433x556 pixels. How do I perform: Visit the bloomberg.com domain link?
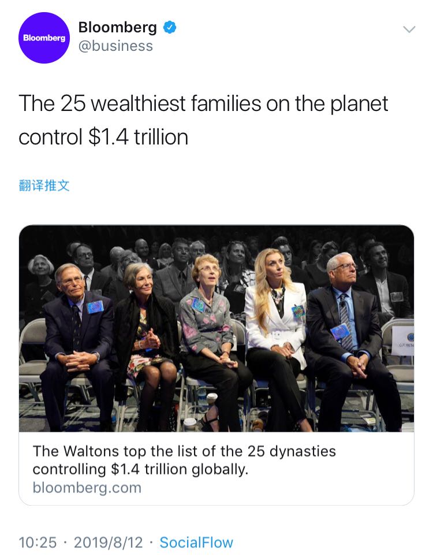pyautogui.click(x=87, y=488)
